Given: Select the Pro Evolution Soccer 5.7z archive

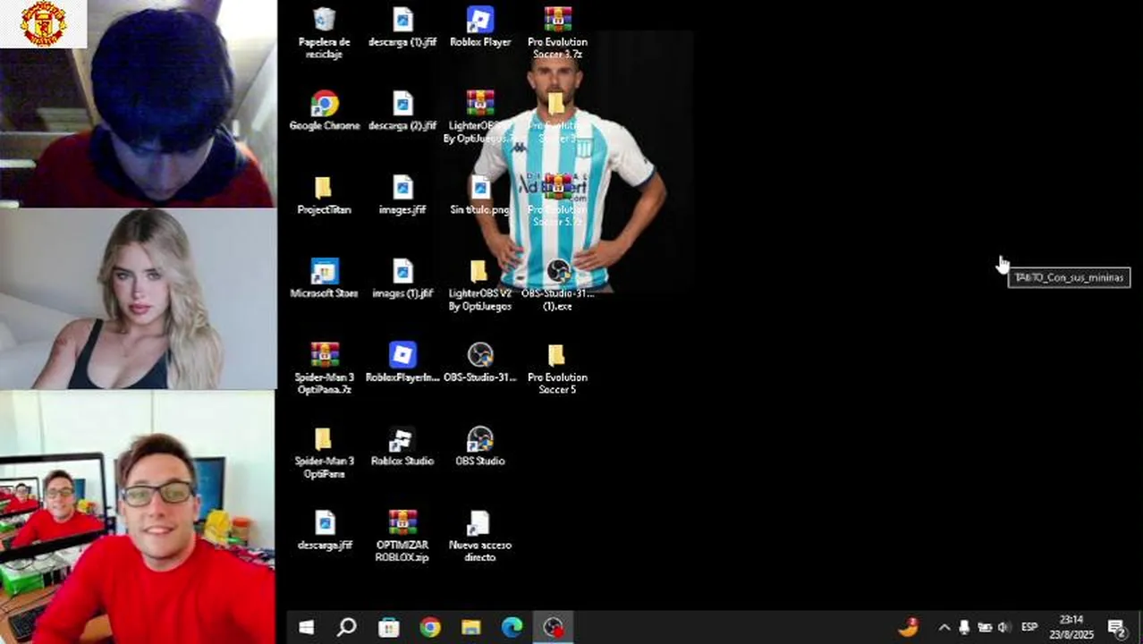Looking at the screenshot, I should point(557,200).
